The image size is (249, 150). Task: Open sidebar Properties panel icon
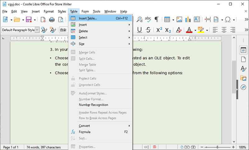[243, 50]
